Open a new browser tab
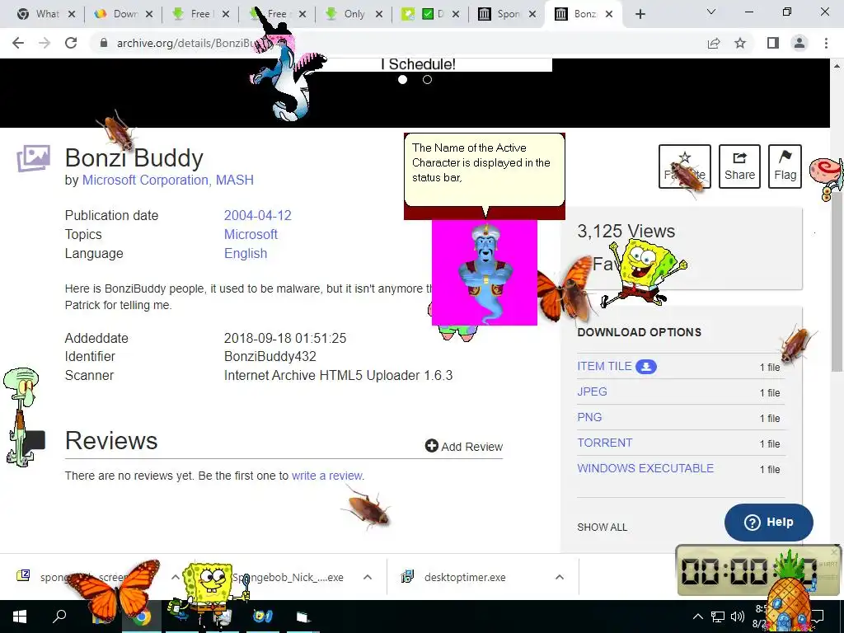 [x=640, y=15]
